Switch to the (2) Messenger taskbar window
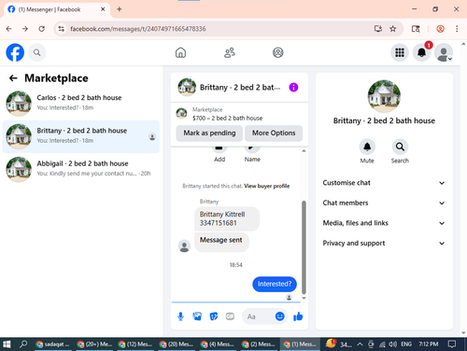467x351 pixels. pos(259,344)
